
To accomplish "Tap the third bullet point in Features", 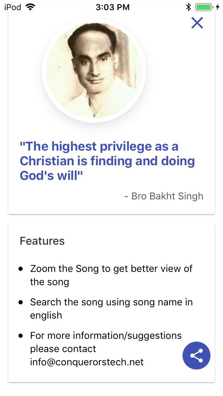I will (21, 336).
